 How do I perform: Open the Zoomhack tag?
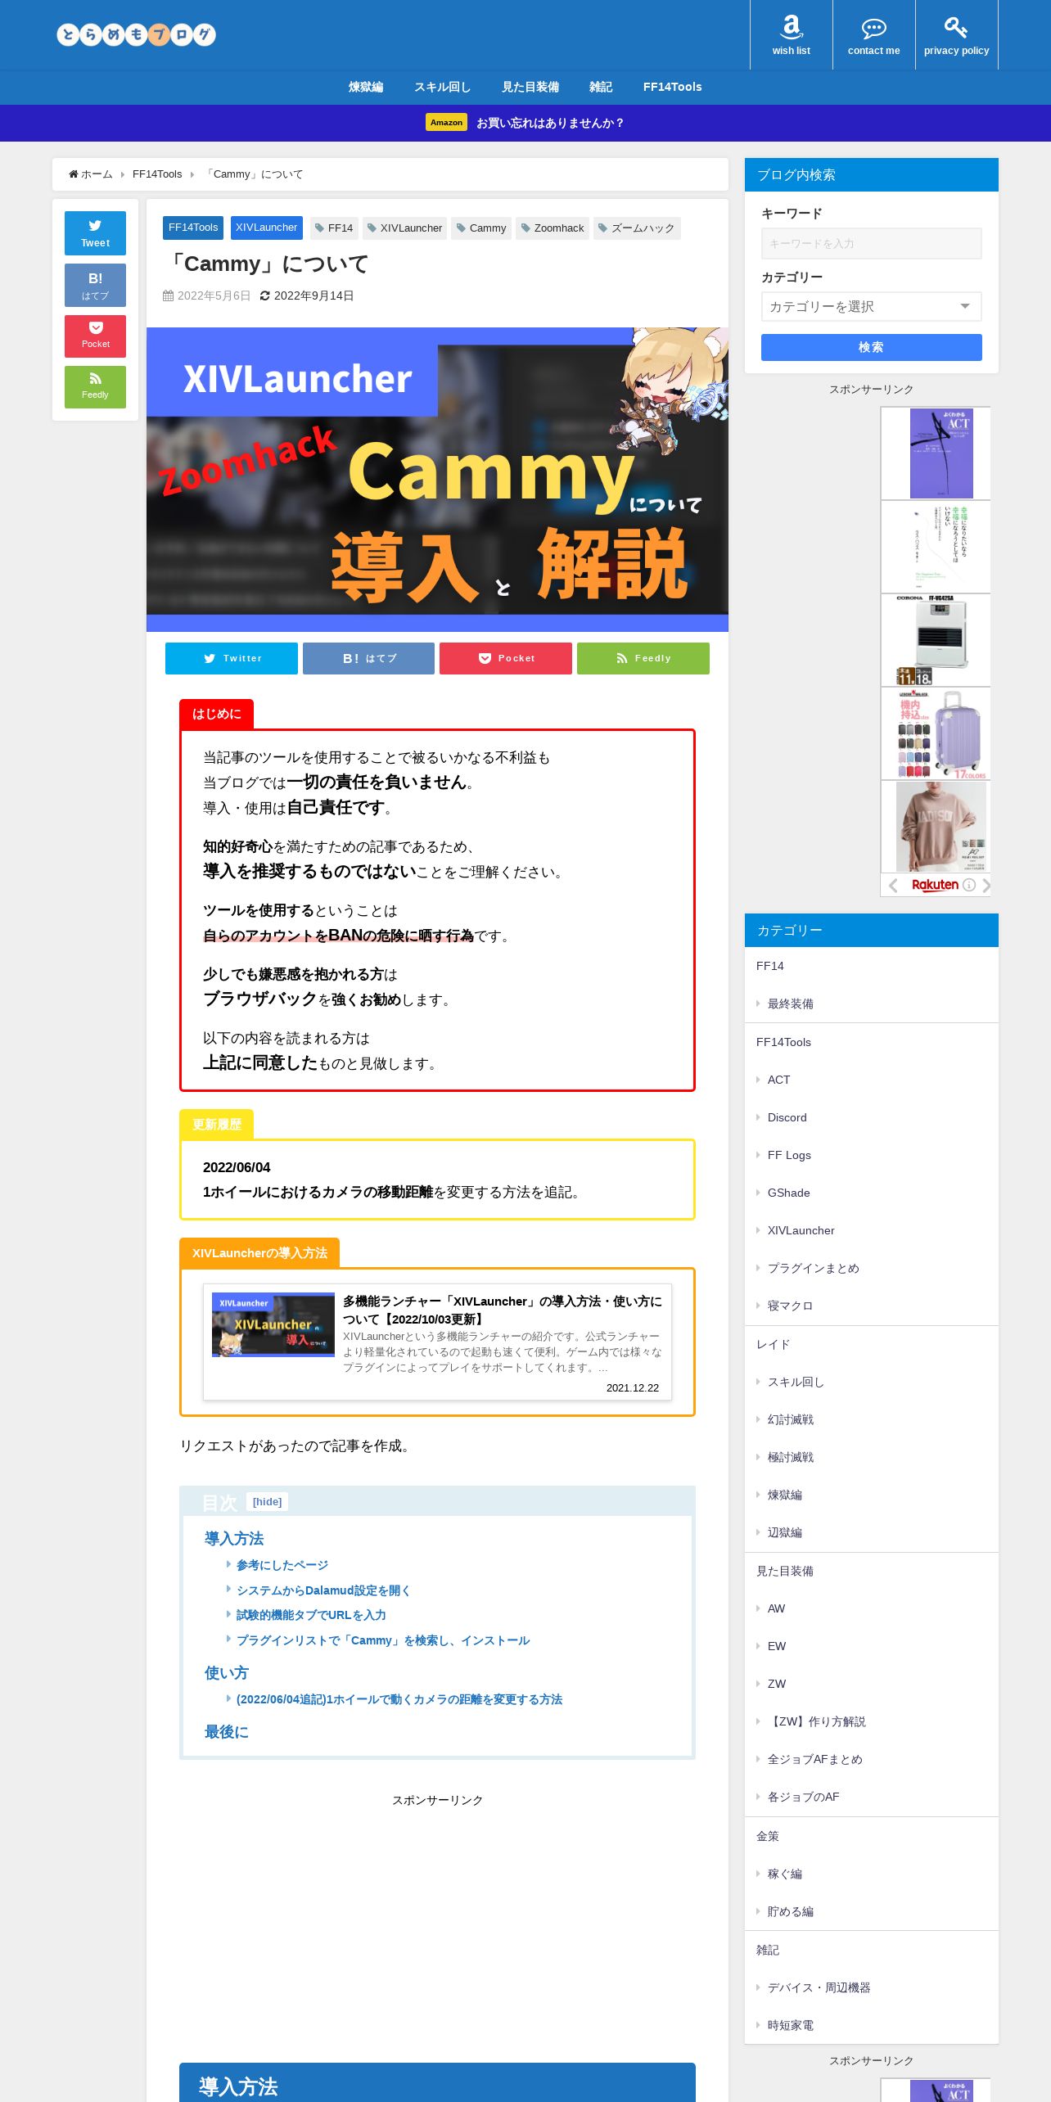(553, 228)
